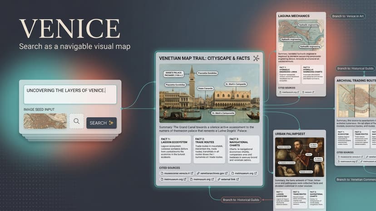Click the upper 'St. Mark's Campanile' label right of the tower
376x211 pixels.
click(236, 84)
